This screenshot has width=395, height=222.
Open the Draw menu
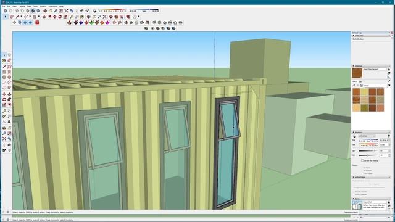(x=29, y=6)
